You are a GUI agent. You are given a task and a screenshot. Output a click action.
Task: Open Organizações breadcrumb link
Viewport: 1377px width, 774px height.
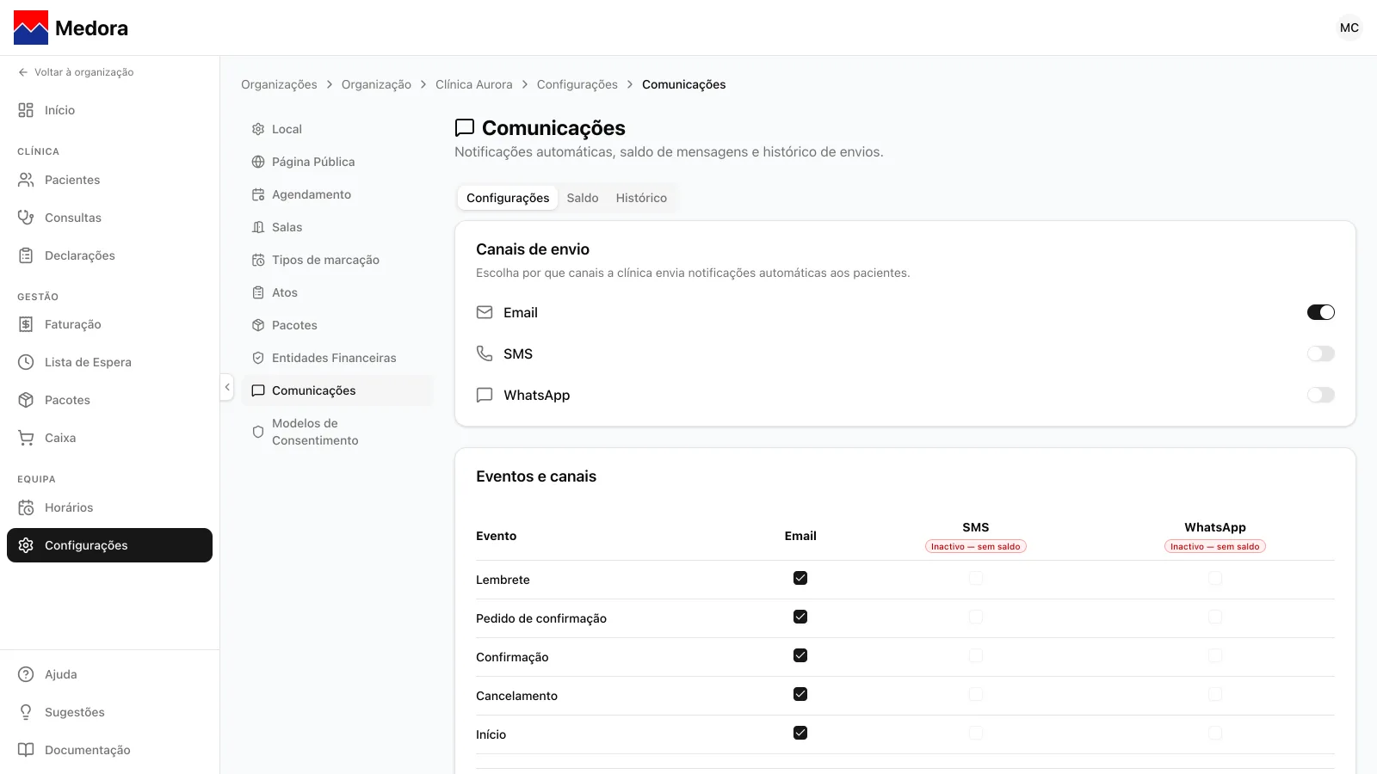coord(279,84)
